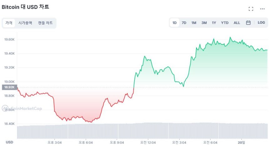Image resolution: width=269 pixels, height=146 pixels.
Task: Switch to the 시가총액 tab
Action: pos(25,23)
